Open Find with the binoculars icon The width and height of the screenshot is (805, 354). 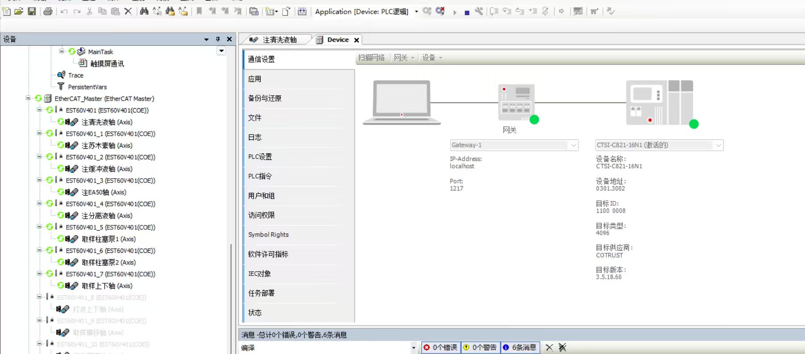coord(144,11)
